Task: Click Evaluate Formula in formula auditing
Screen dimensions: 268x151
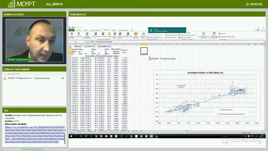Action: point(185,37)
